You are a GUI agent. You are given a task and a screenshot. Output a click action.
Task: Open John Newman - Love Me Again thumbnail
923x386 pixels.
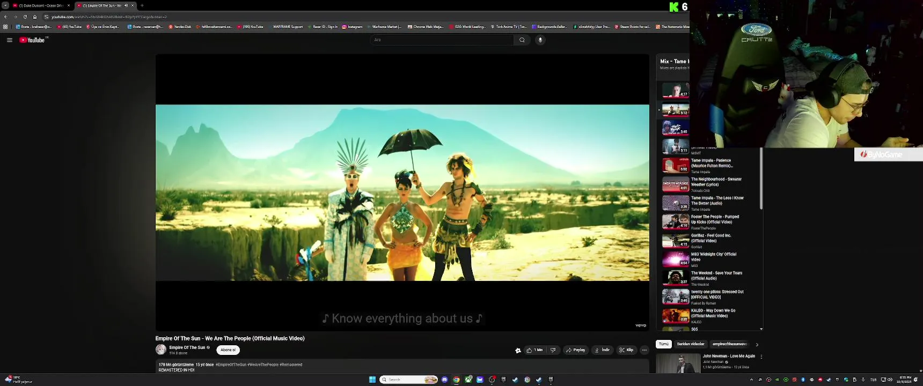click(678, 363)
